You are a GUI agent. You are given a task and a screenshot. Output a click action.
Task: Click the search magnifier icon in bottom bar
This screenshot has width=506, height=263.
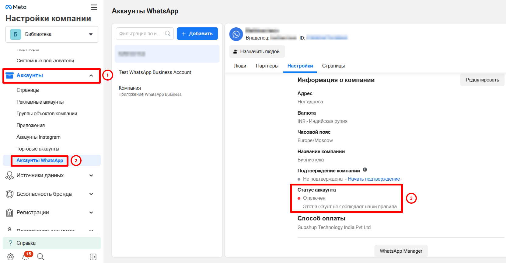40,257
